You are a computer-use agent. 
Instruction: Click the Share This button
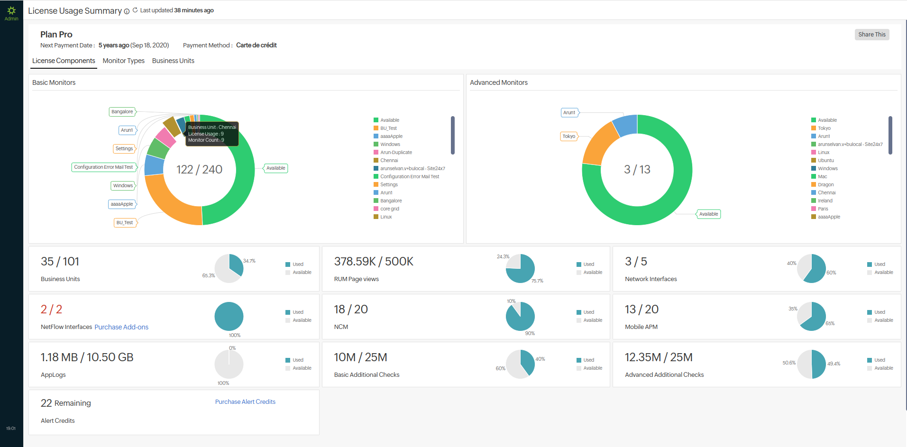click(x=871, y=35)
